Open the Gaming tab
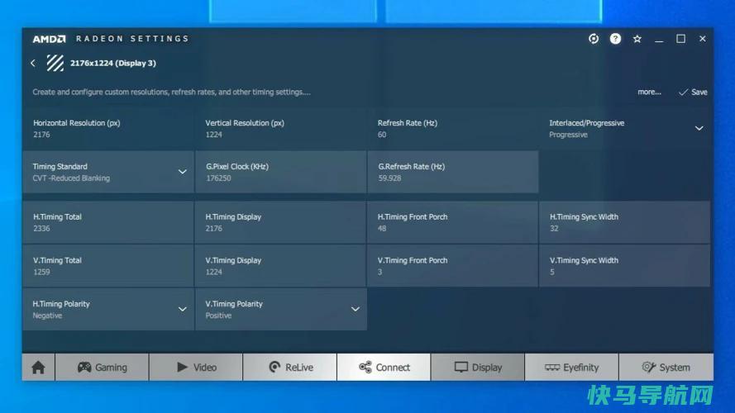The image size is (735, 413). pyautogui.click(x=103, y=367)
